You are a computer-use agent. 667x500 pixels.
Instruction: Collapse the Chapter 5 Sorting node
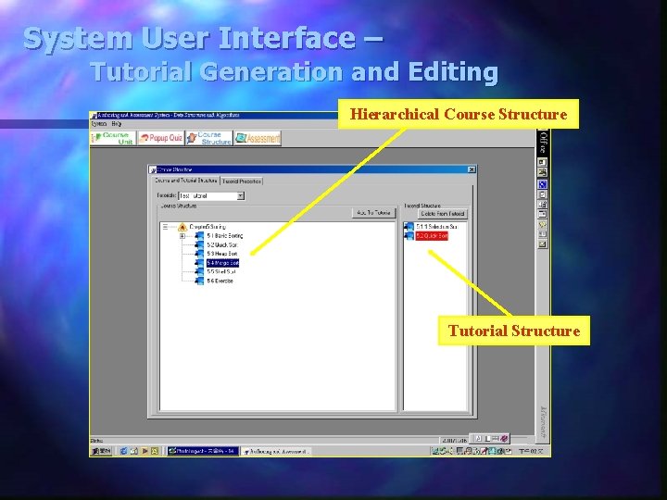coord(166,227)
